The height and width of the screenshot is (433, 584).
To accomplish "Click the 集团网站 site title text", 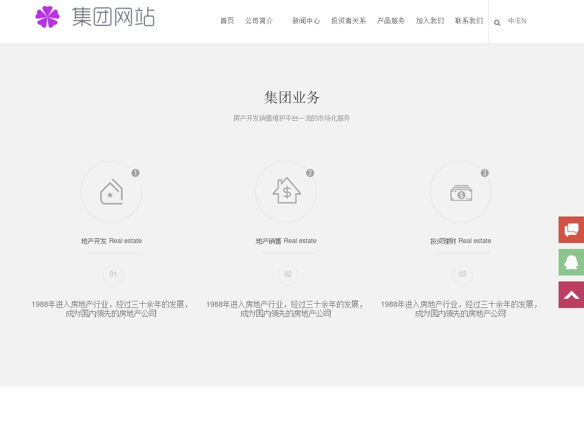I will point(114,17).
